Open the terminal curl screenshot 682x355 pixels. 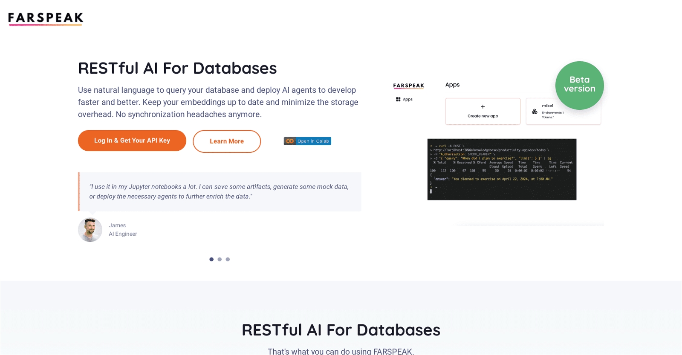pos(502,169)
